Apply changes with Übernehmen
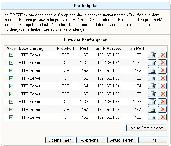This screenshot has width=171, height=146. point(60,140)
